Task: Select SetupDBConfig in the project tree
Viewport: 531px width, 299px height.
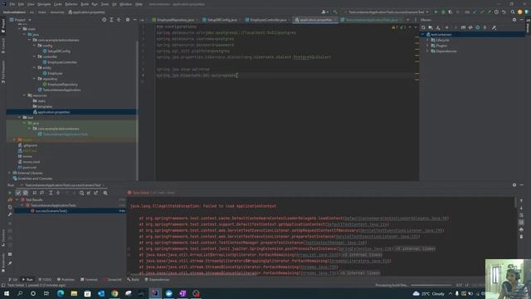Action: click(59, 51)
